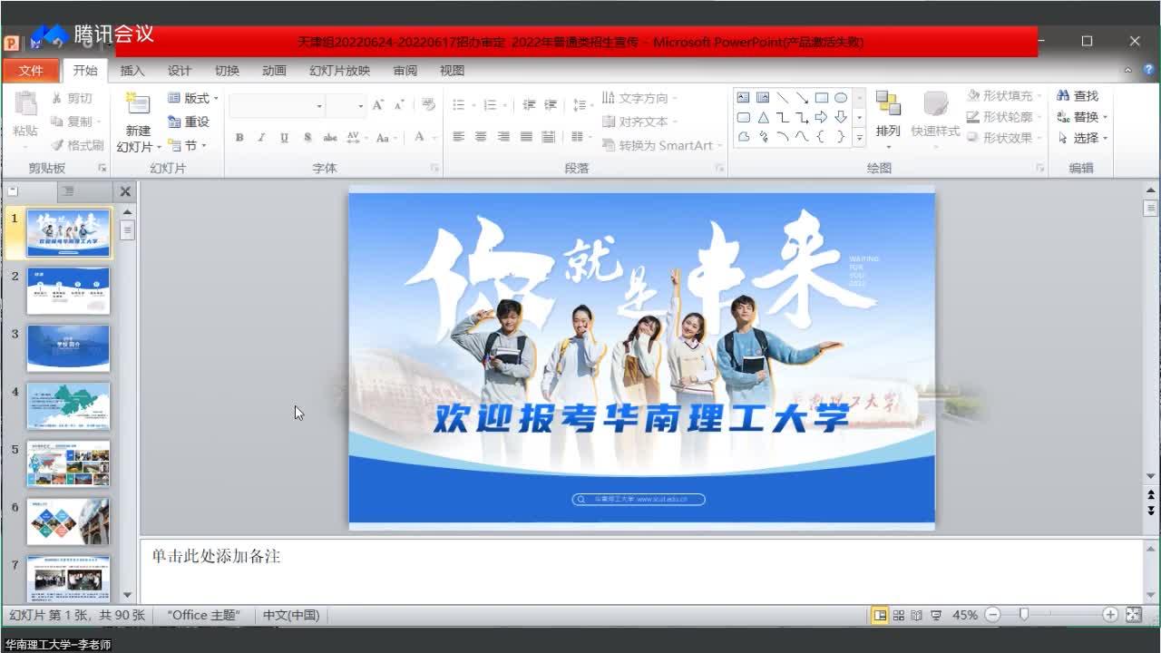Open the 形状填充 shape fill menu
This screenshot has width=1161, height=653.
click(1002, 96)
